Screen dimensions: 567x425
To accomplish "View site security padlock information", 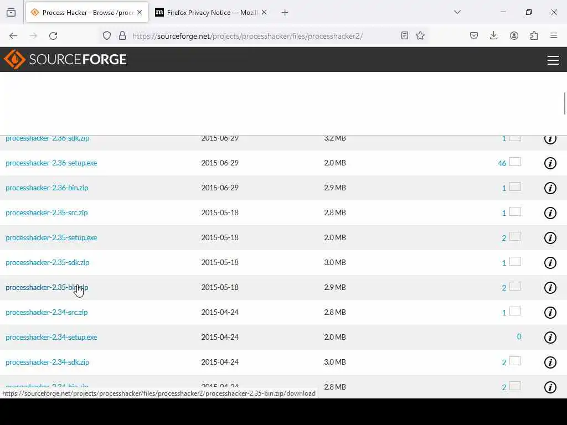I will (122, 35).
